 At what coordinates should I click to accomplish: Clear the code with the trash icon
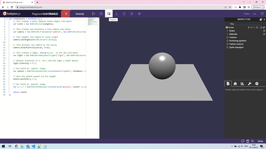(x=132, y=14)
